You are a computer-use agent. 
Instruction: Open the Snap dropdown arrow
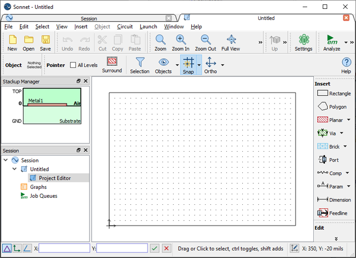[199, 65]
